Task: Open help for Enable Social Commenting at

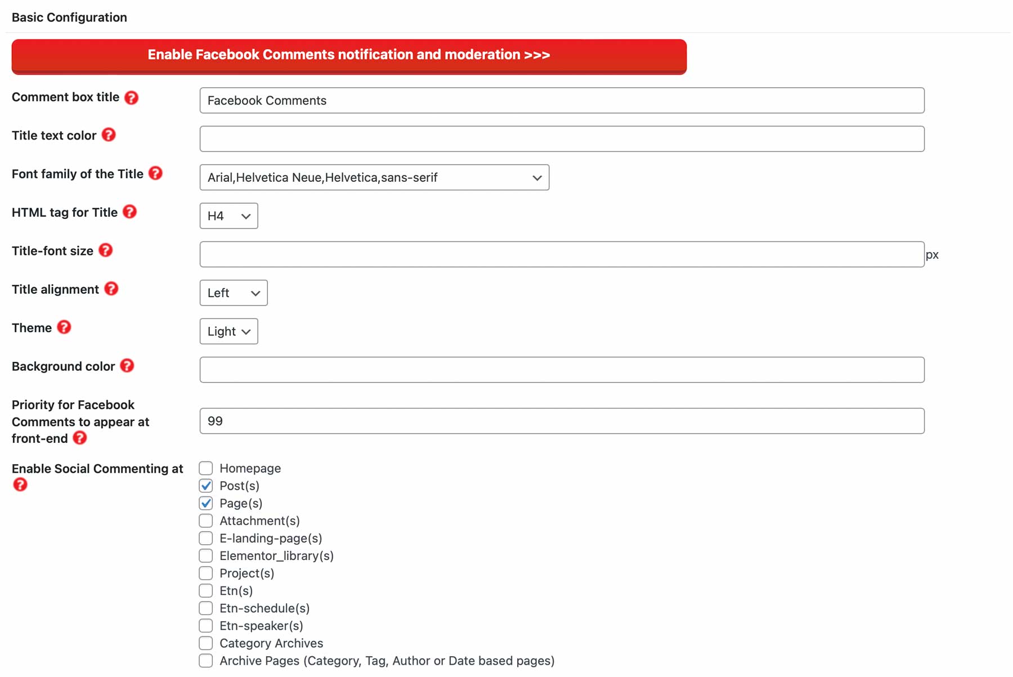Action: point(20,484)
